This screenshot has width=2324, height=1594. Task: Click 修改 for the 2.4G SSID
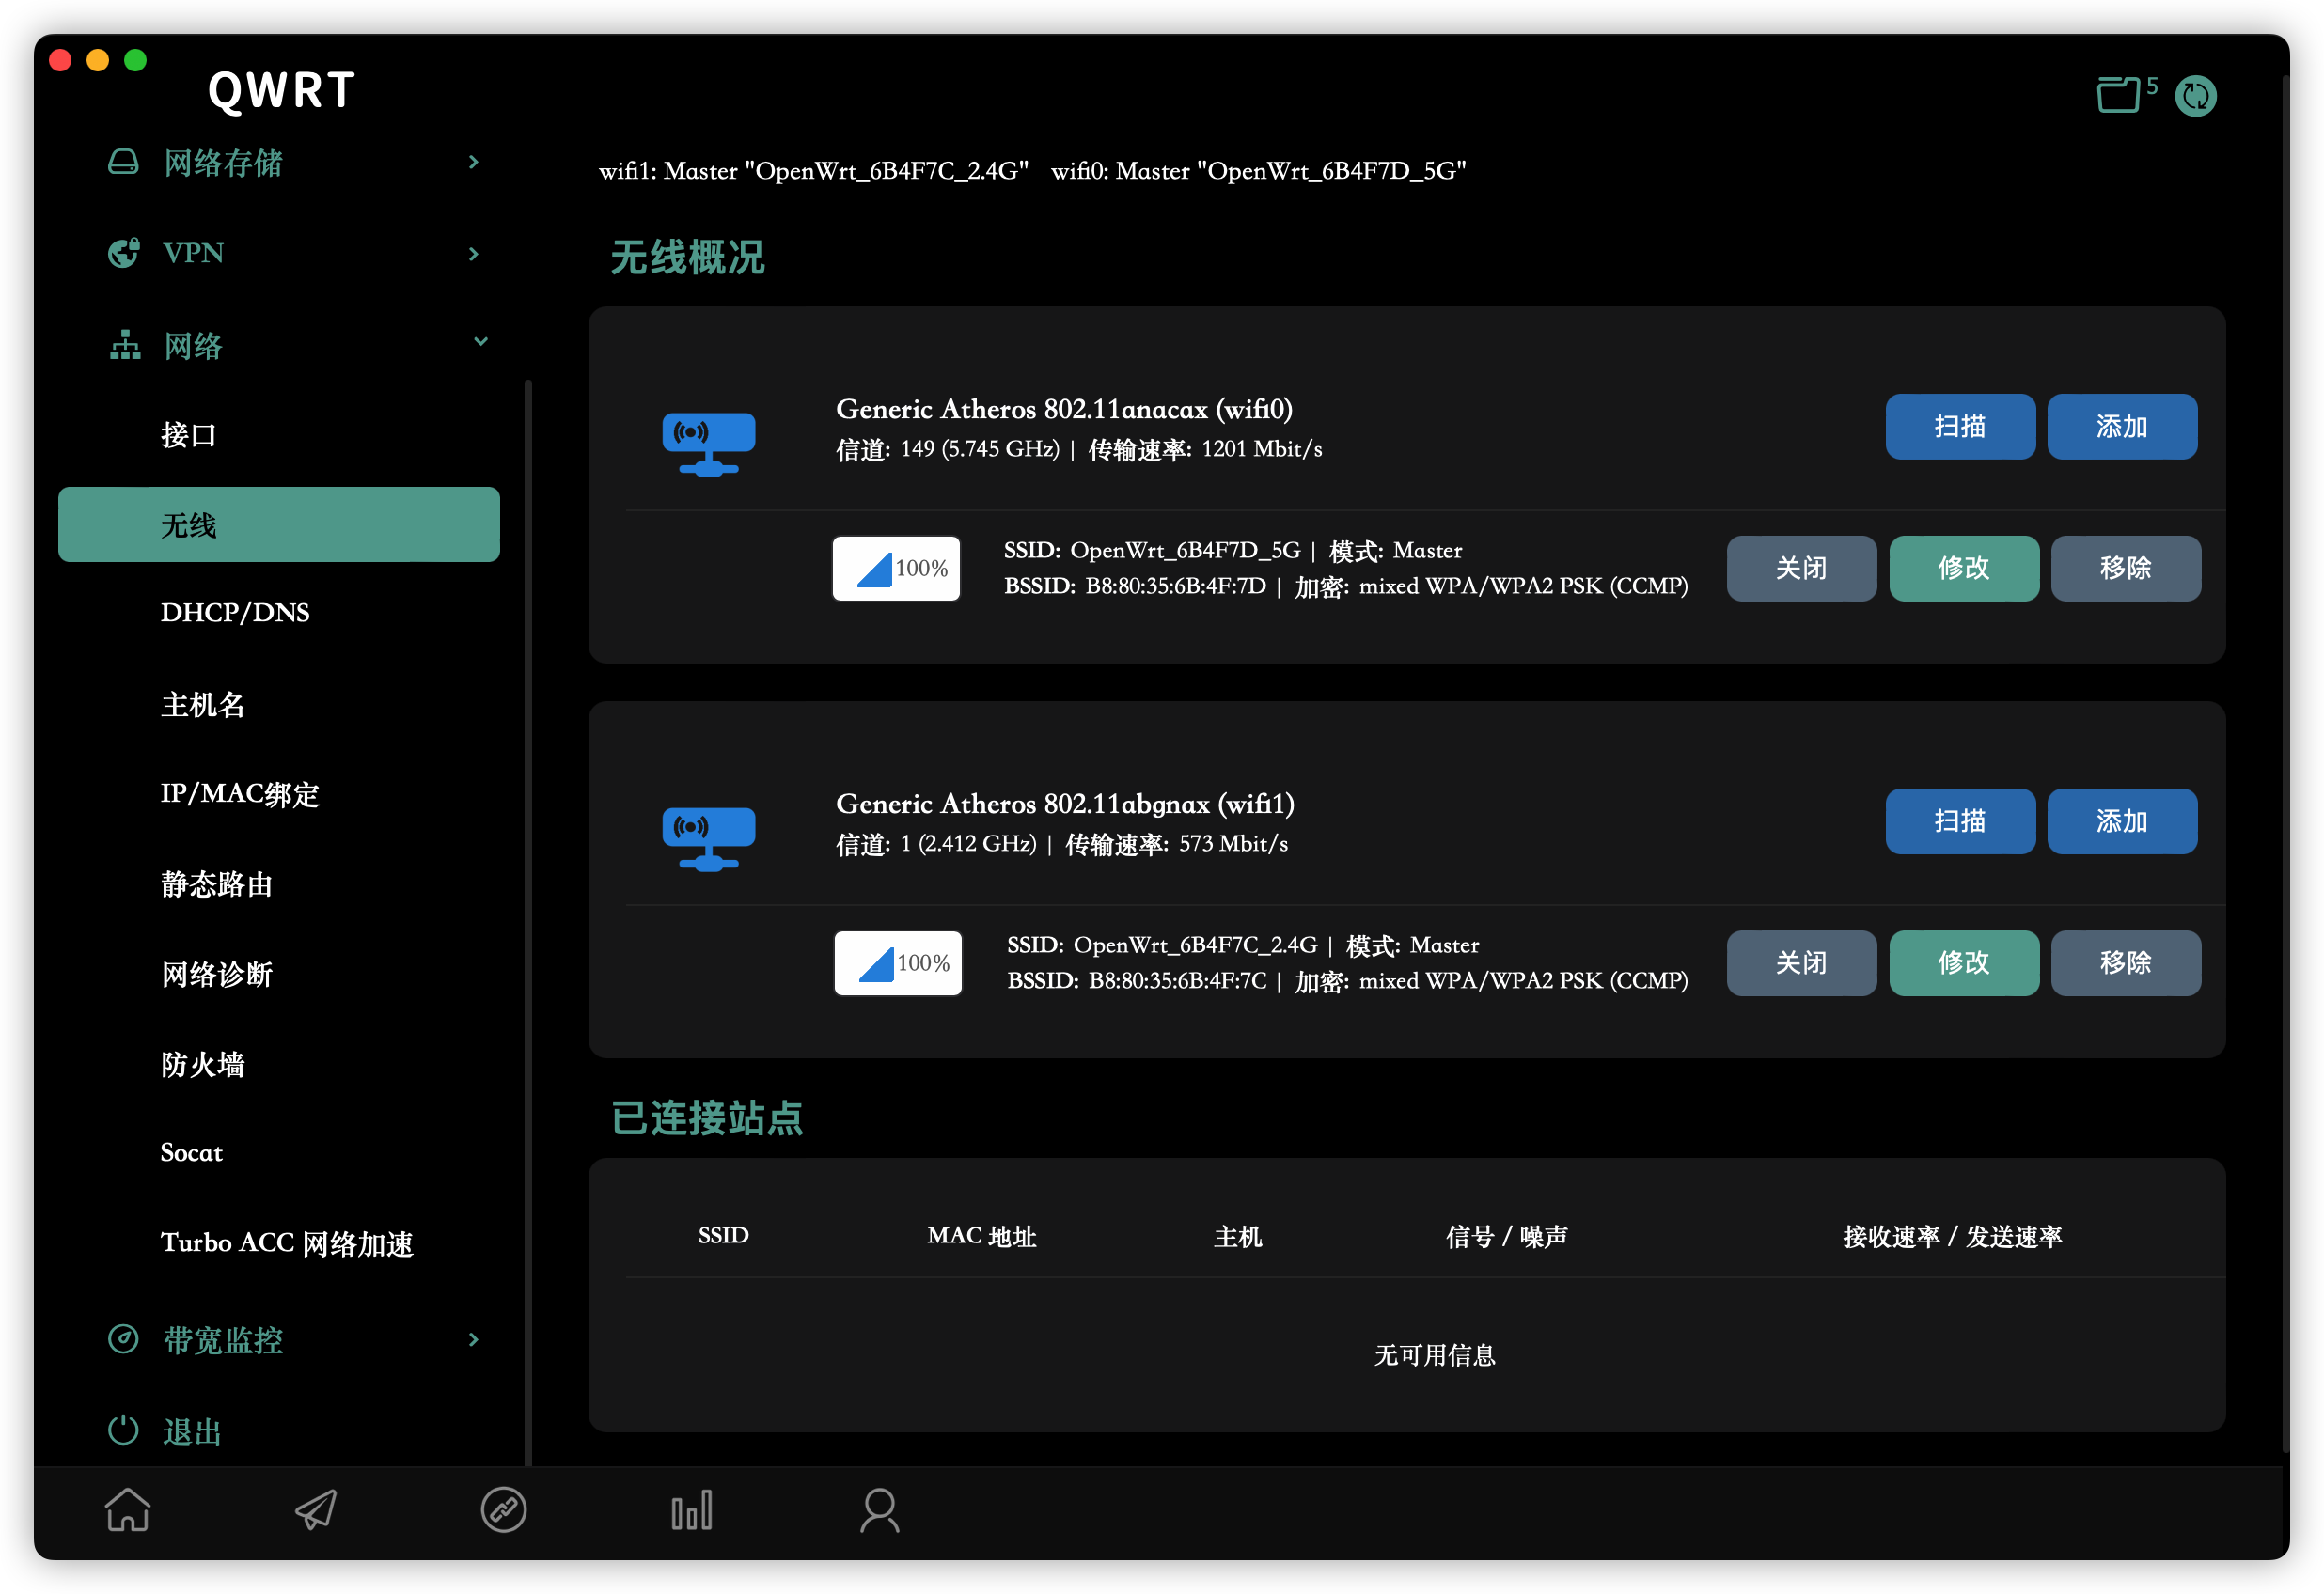point(1963,963)
